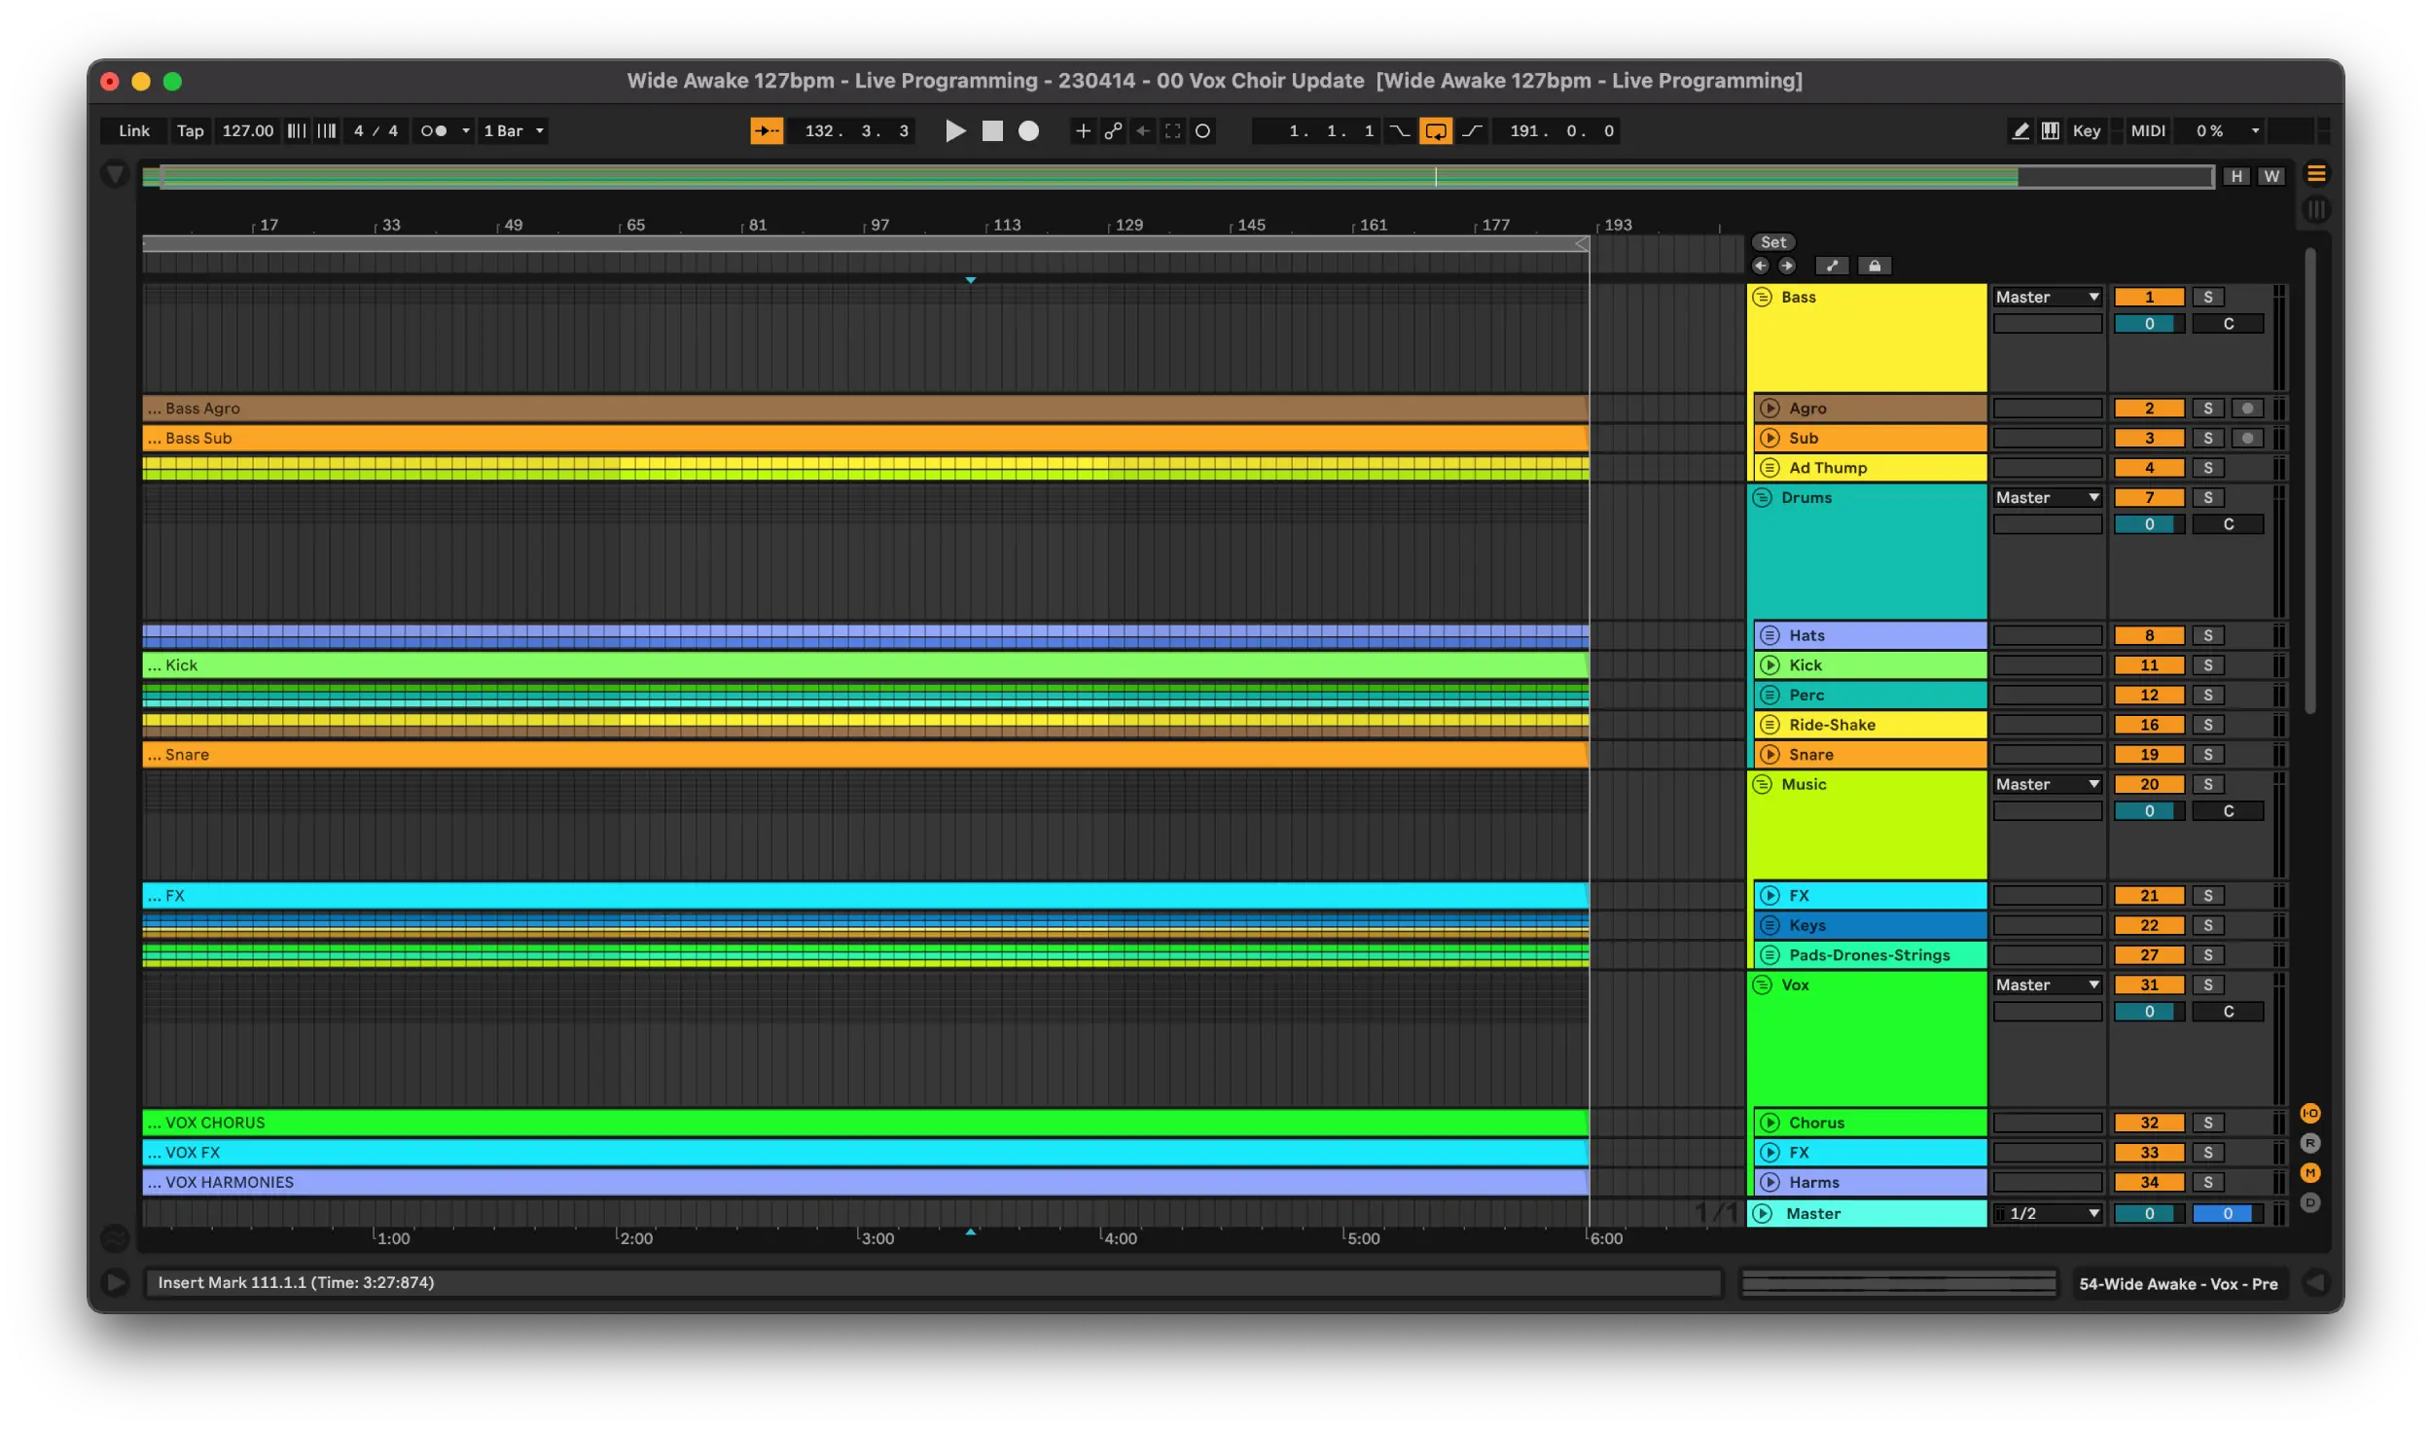Click the Key map mode switch
Image resolution: width=2432 pixels, height=1429 pixels.
[x=2086, y=131]
